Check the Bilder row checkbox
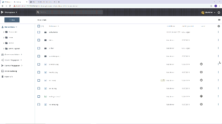The width and height of the screenshot is (222, 124). (x=39, y=40)
